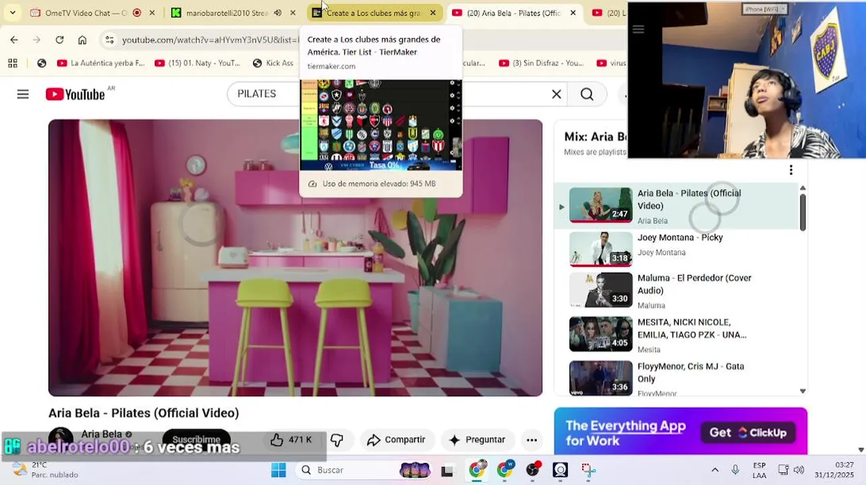Switch input language ESP LAA

(x=759, y=470)
